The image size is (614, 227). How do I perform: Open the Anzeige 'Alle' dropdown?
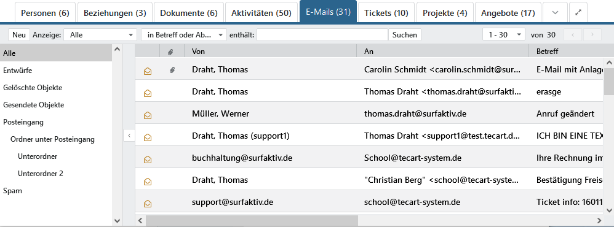tap(100, 35)
